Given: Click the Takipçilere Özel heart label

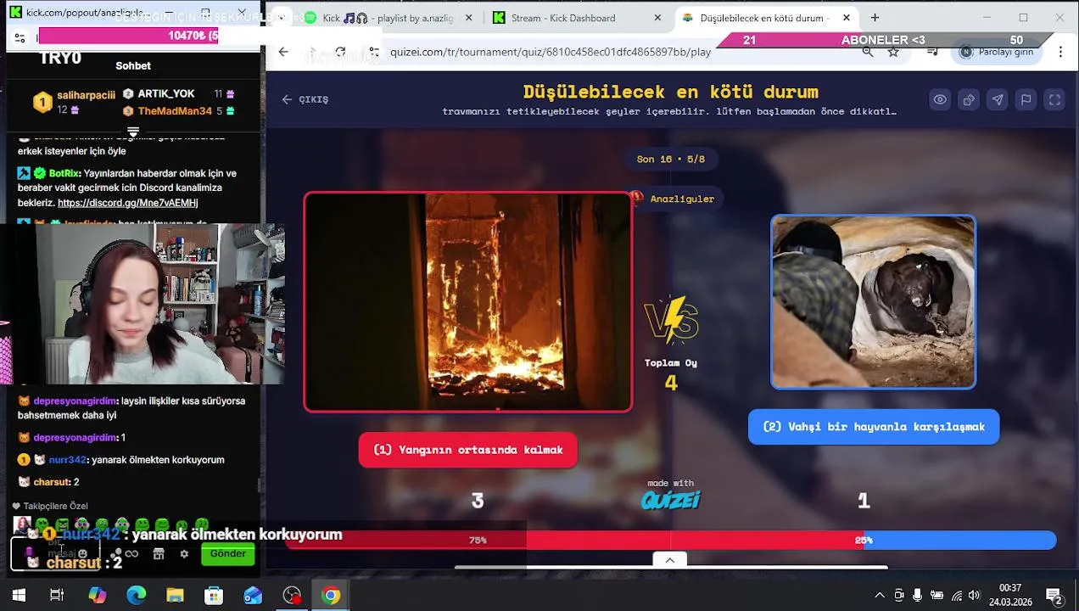Looking at the screenshot, I should [50, 506].
